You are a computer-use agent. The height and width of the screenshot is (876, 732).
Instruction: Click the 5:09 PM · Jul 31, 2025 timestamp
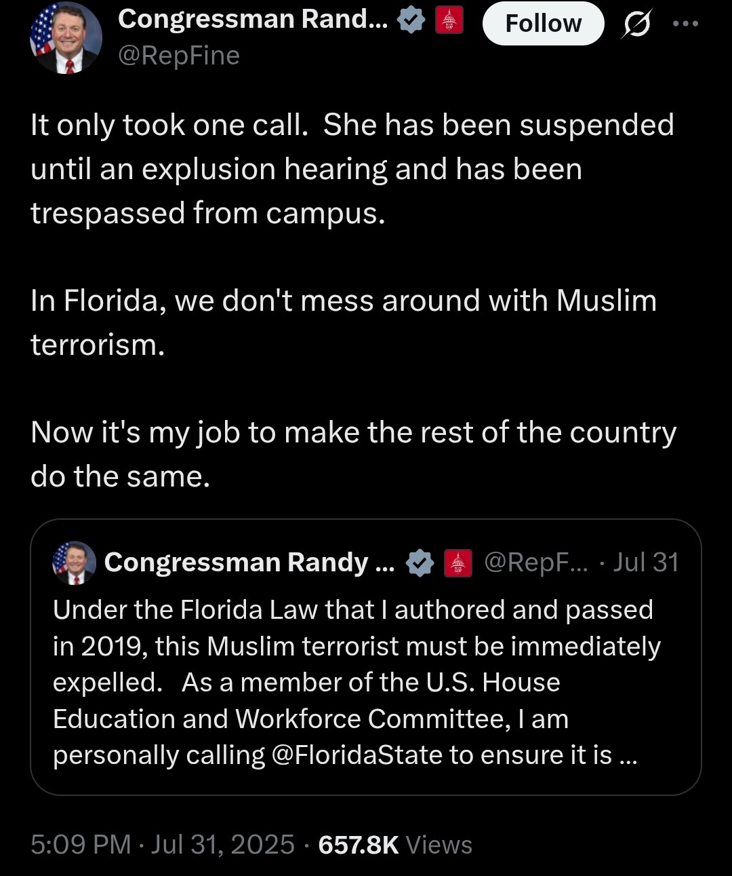click(163, 845)
